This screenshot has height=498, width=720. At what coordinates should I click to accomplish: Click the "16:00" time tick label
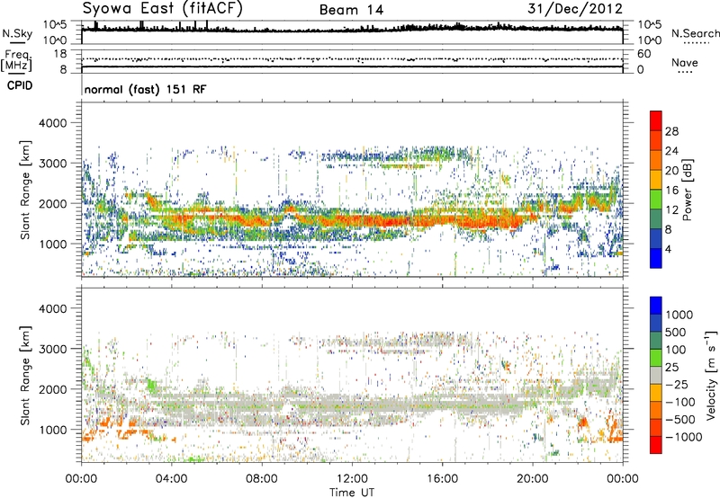(x=442, y=479)
